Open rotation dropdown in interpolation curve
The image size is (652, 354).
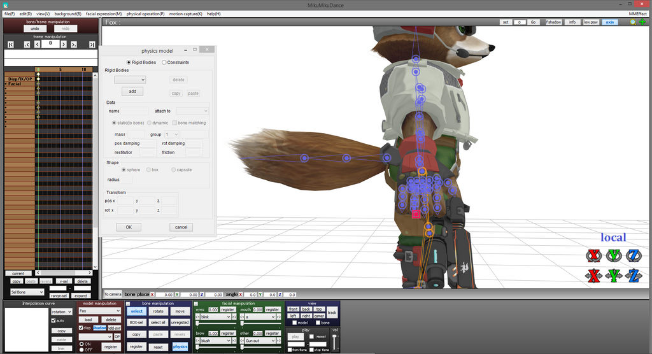62,311
